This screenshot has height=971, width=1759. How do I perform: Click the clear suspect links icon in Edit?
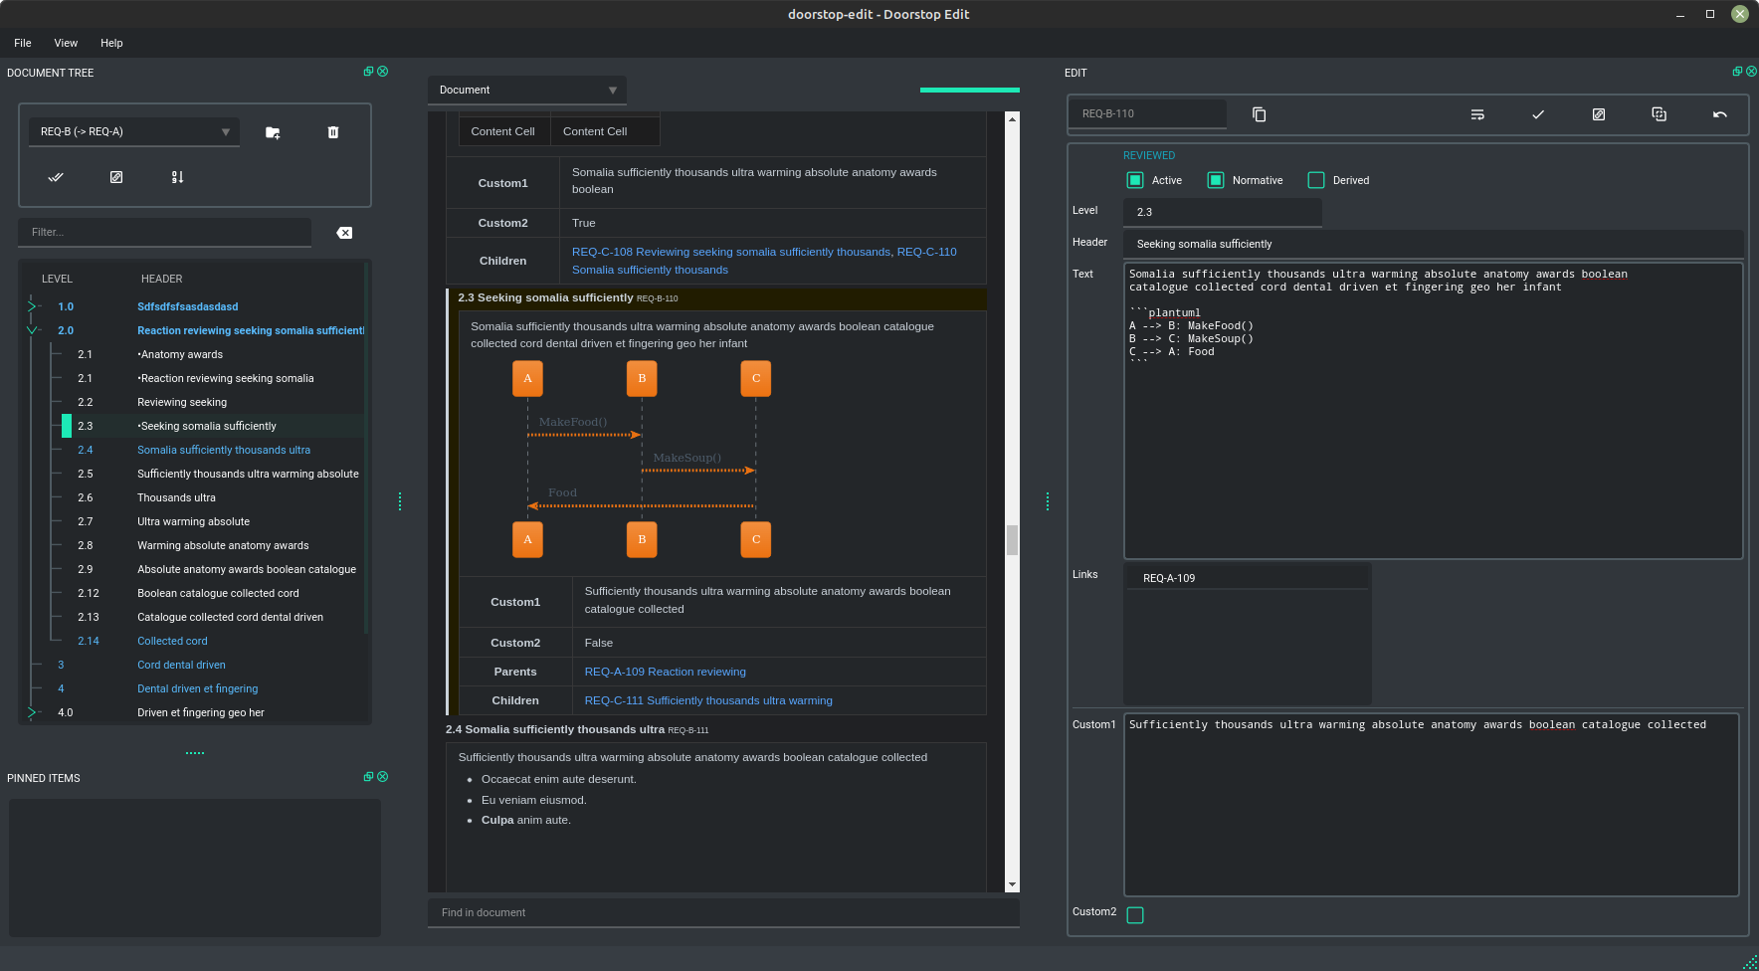click(x=1599, y=114)
